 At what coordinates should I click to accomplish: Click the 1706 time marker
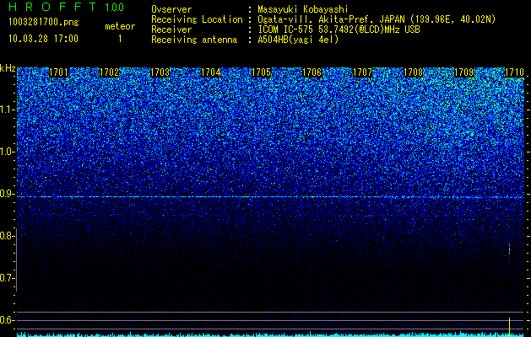[x=312, y=72]
